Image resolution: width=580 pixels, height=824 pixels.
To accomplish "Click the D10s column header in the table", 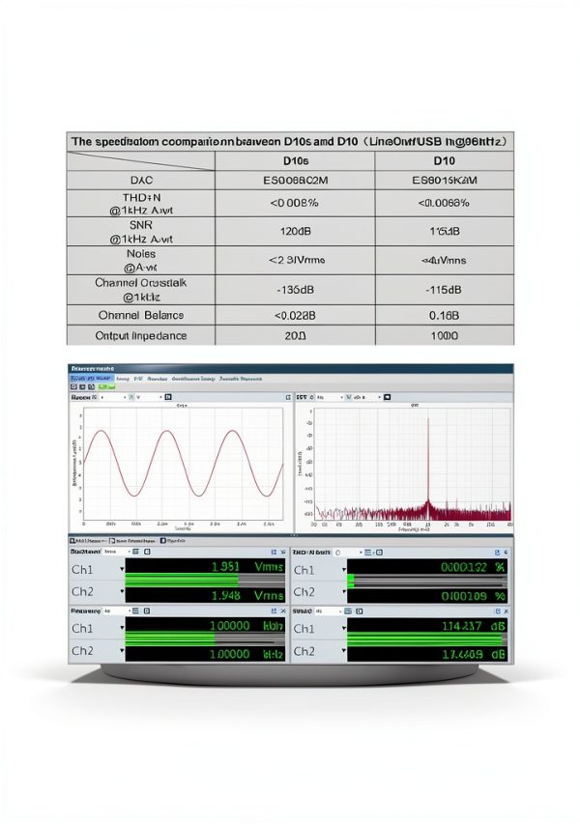I will click(x=295, y=160).
